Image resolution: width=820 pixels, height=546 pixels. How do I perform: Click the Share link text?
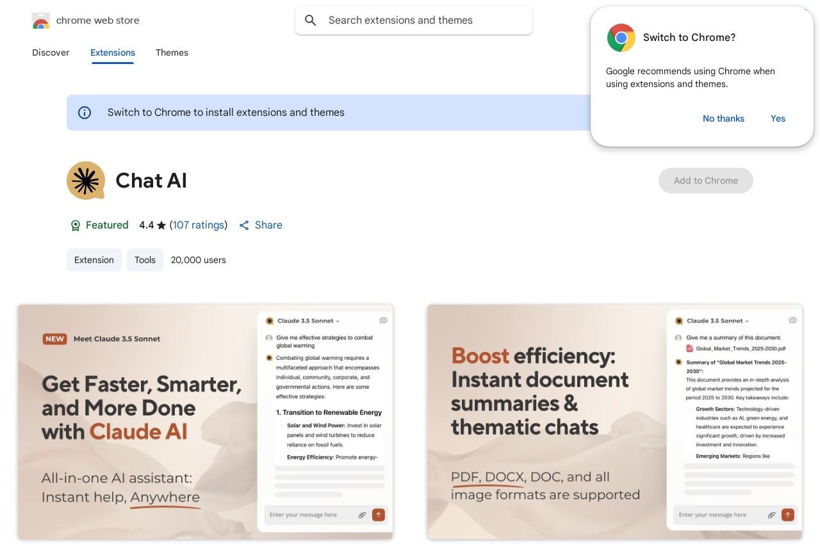268,225
